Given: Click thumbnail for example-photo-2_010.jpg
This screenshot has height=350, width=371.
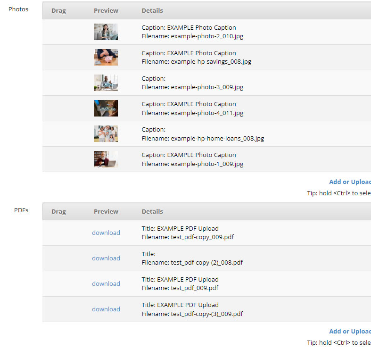Looking at the screenshot, I should 106,32.
